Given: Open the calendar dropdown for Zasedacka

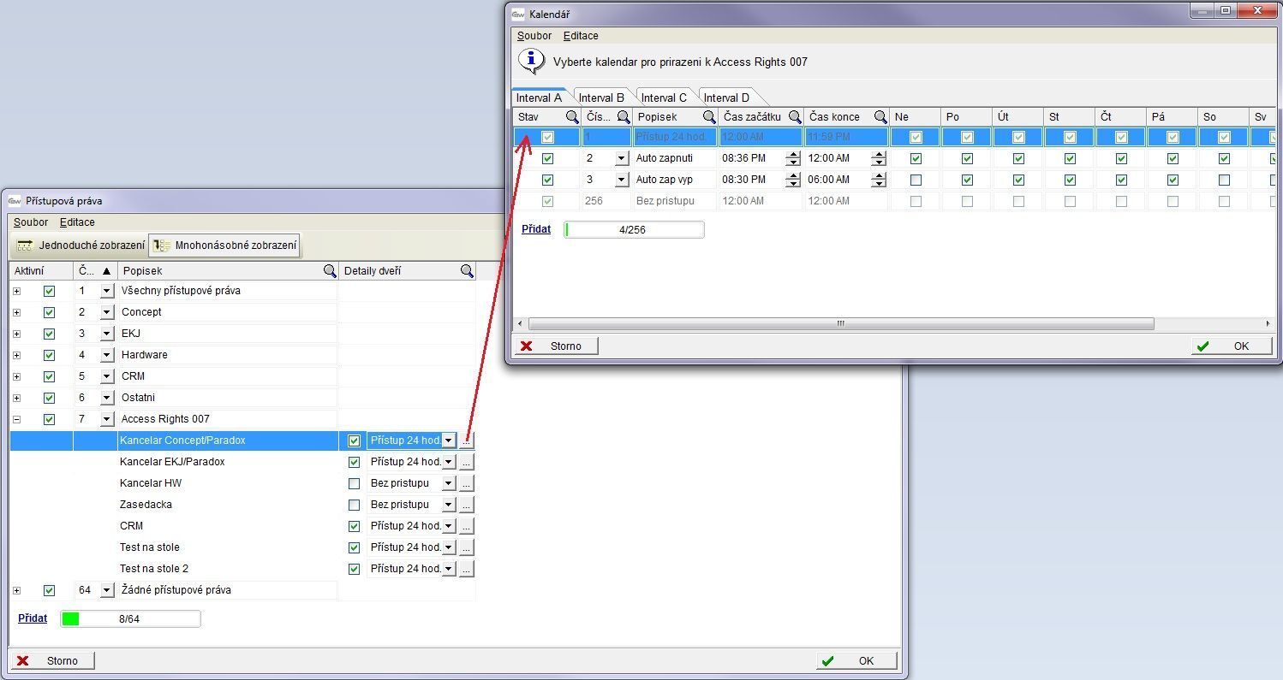Looking at the screenshot, I should pos(448,505).
